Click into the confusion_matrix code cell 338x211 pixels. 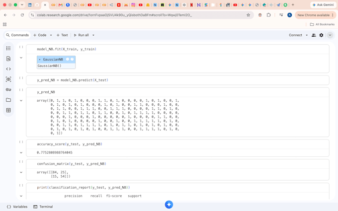(177, 164)
